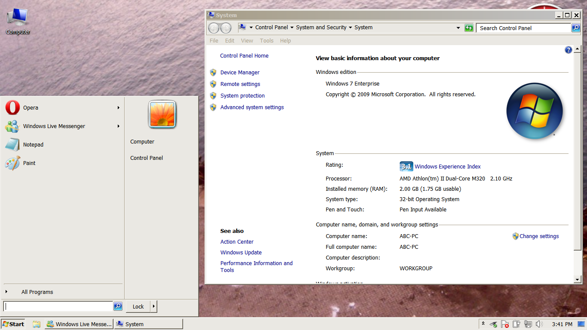This screenshot has height=330, width=587.
Task: Open the Edit menu
Action: pos(230,40)
